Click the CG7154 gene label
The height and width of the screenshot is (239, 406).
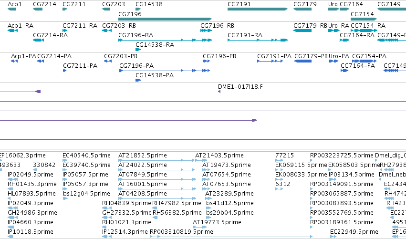(362, 14)
